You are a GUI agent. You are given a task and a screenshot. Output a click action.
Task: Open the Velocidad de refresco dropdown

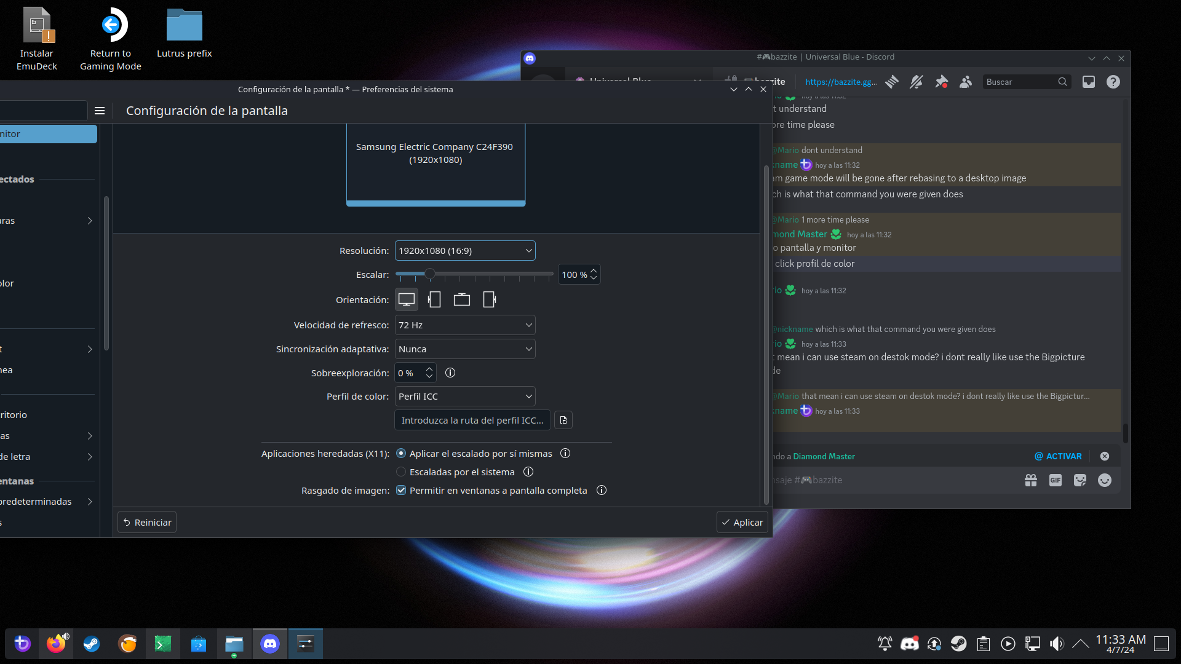pyautogui.click(x=465, y=325)
